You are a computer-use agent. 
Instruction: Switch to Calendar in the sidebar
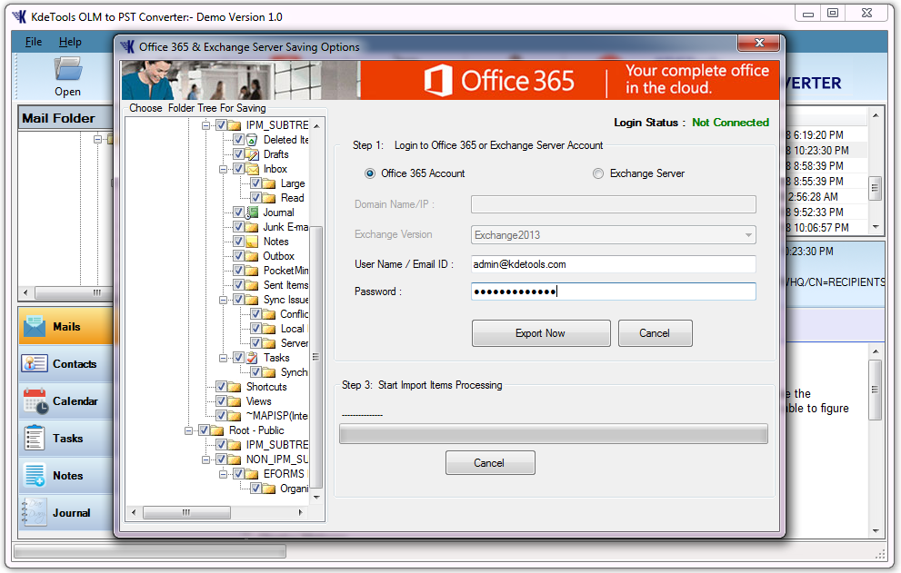(66, 401)
